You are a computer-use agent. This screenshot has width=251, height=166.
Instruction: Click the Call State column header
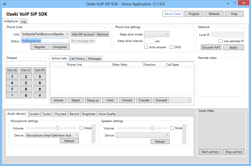(x=173, y=64)
